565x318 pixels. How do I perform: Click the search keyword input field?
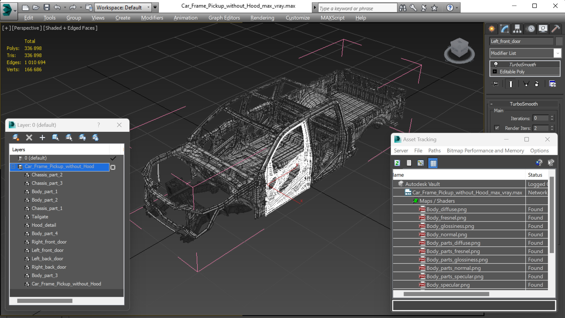(x=357, y=8)
